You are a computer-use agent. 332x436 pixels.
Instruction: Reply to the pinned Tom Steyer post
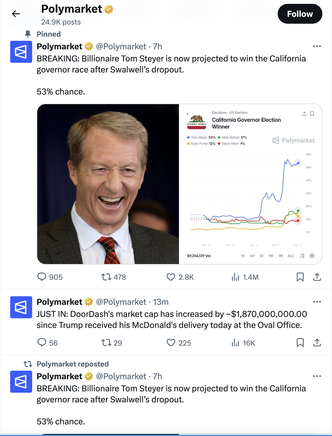(x=42, y=277)
